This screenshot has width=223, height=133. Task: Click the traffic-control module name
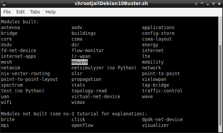(162, 91)
